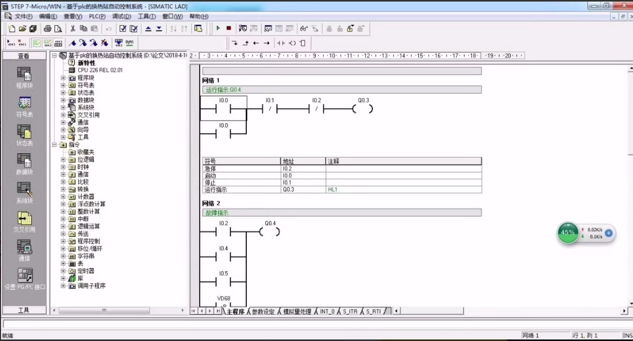Click the blue plus on the floating widget
The width and height of the screenshot is (633, 341).
coord(609,233)
